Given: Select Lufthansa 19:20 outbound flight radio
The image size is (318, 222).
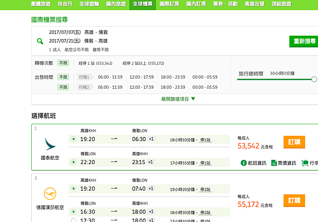Looking at the screenshot, I should tap(74, 189).
